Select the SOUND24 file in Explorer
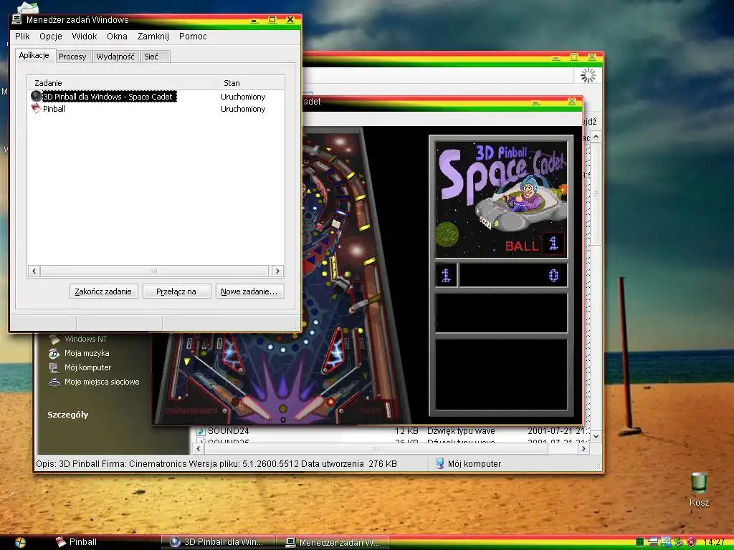The width and height of the screenshot is (734, 550). (229, 430)
